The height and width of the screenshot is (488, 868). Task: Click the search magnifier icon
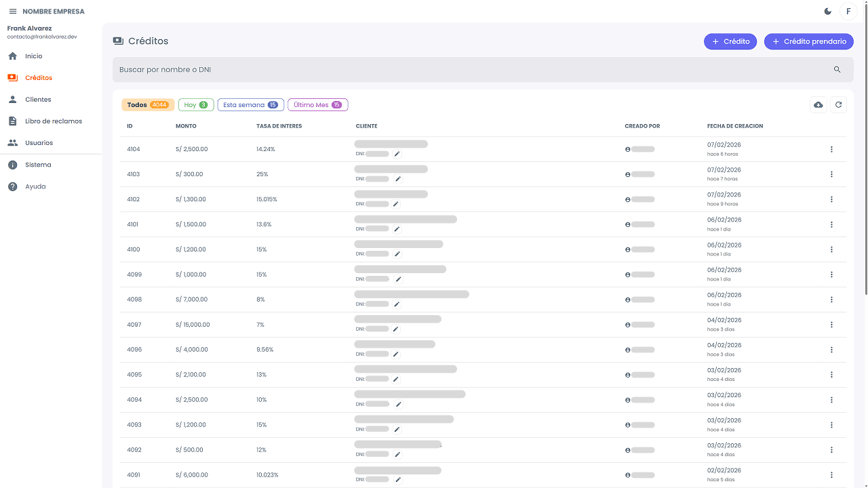click(x=837, y=70)
